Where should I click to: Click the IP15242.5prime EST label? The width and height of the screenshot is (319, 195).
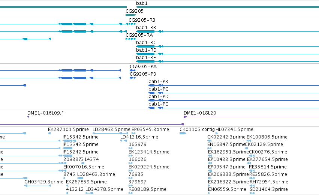coord(81,152)
